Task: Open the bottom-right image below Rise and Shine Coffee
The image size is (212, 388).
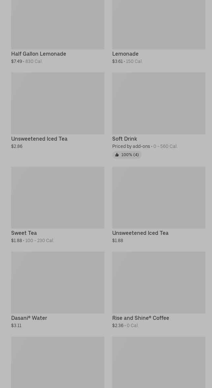Action: pos(159,362)
